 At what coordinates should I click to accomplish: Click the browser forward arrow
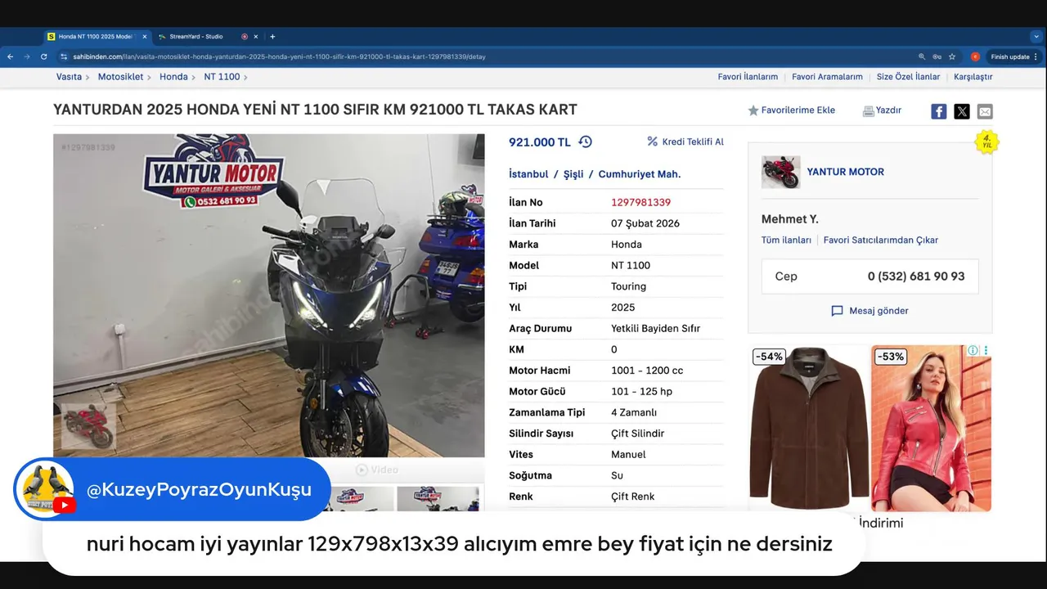(27, 56)
